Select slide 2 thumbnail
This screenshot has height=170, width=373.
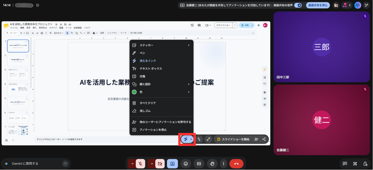18,60
